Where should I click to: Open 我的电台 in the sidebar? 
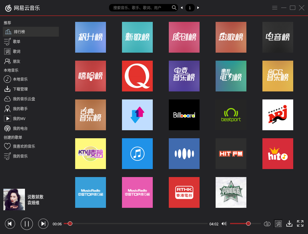pos(16,128)
